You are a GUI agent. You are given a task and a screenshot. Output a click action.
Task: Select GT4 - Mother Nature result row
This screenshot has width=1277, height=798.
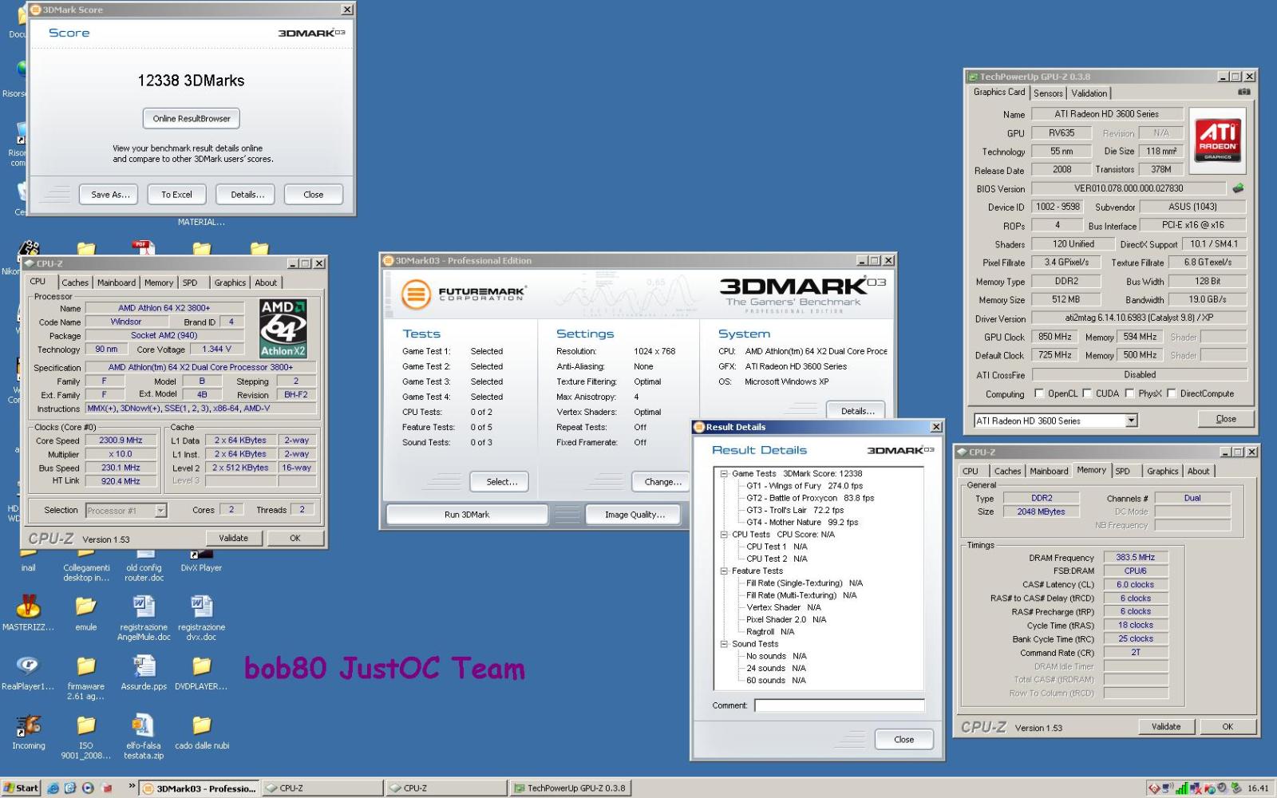pos(802,523)
